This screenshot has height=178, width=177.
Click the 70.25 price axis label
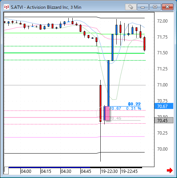[x=162, y=133]
